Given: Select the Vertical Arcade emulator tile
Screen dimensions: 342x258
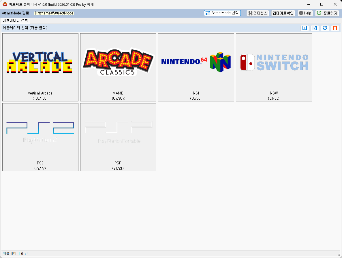Looking at the screenshot, I should [40, 67].
